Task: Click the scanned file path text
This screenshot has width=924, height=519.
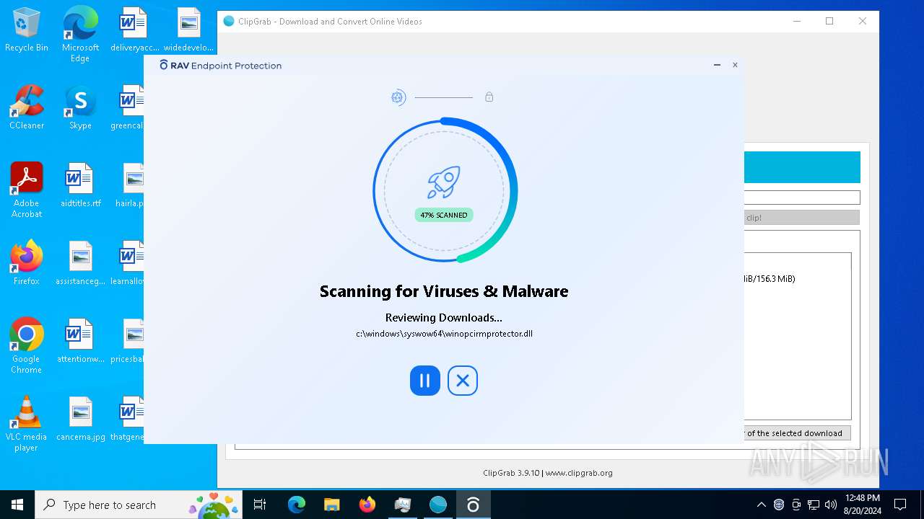Action: pyautogui.click(x=444, y=334)
